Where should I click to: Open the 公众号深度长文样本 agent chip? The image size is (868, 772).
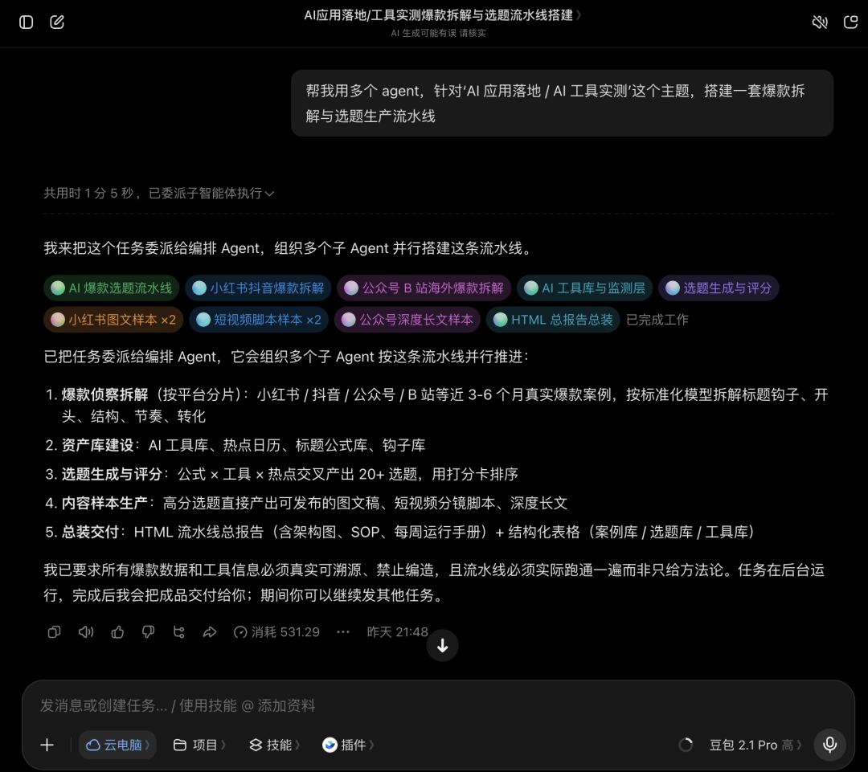coord(407,319)
